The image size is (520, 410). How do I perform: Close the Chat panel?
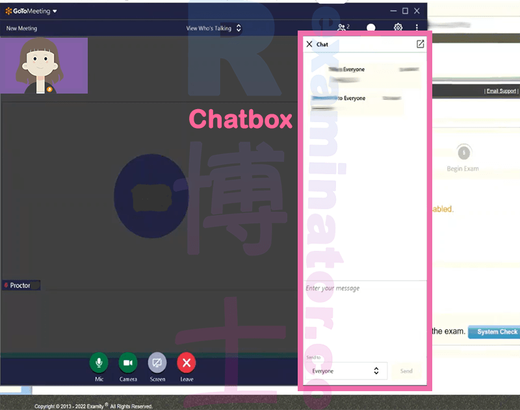pos(309,44)
